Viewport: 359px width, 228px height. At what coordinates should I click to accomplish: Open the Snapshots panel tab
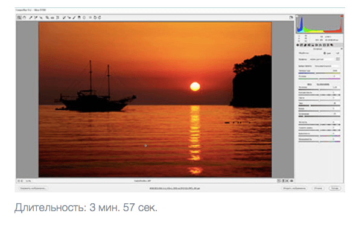pyautogui.click(x=332, y=45)
